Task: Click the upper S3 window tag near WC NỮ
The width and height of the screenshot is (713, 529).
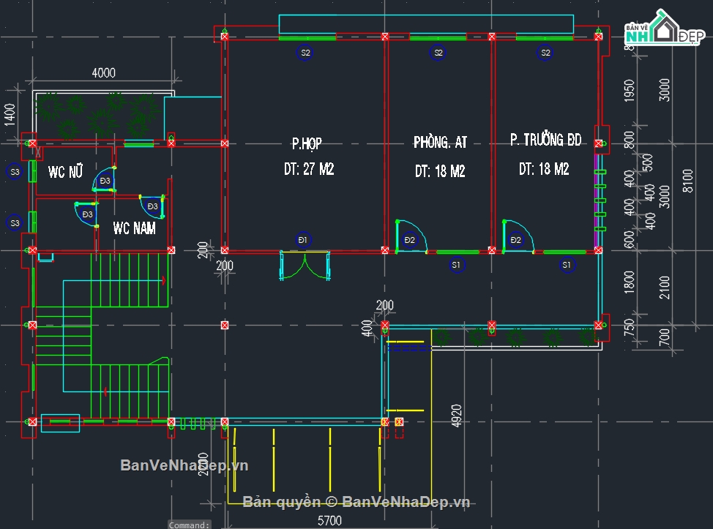Action: (14, 172)
